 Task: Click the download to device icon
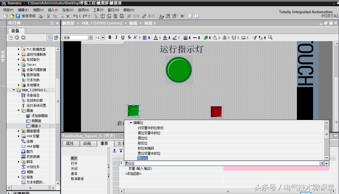(x=102, y=16)
